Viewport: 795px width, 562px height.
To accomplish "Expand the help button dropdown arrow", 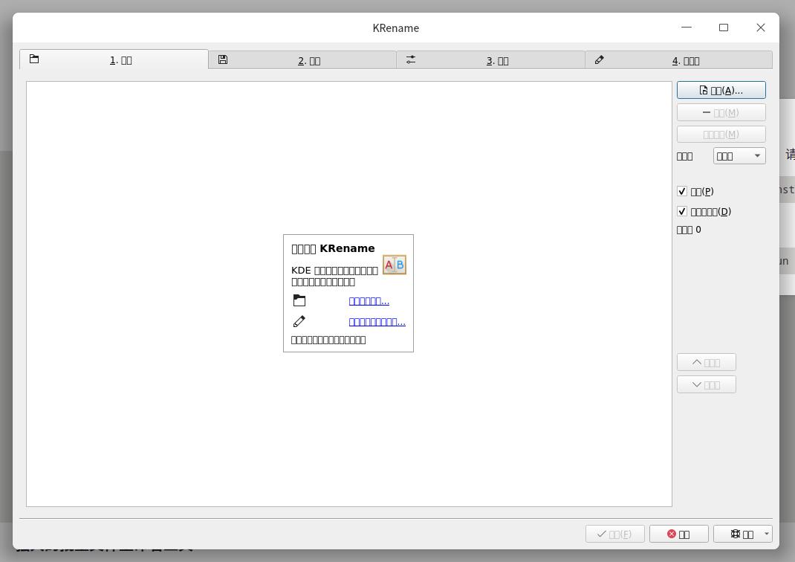I will [x=767, y=534].
